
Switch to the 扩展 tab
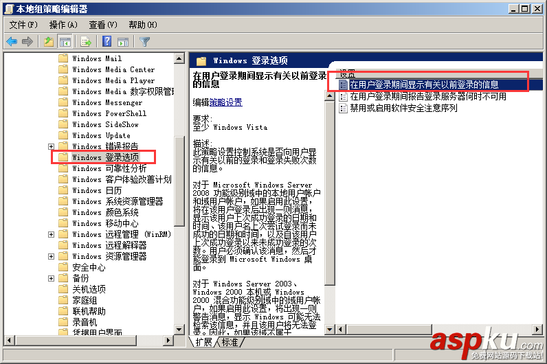(x=203, y=342)
